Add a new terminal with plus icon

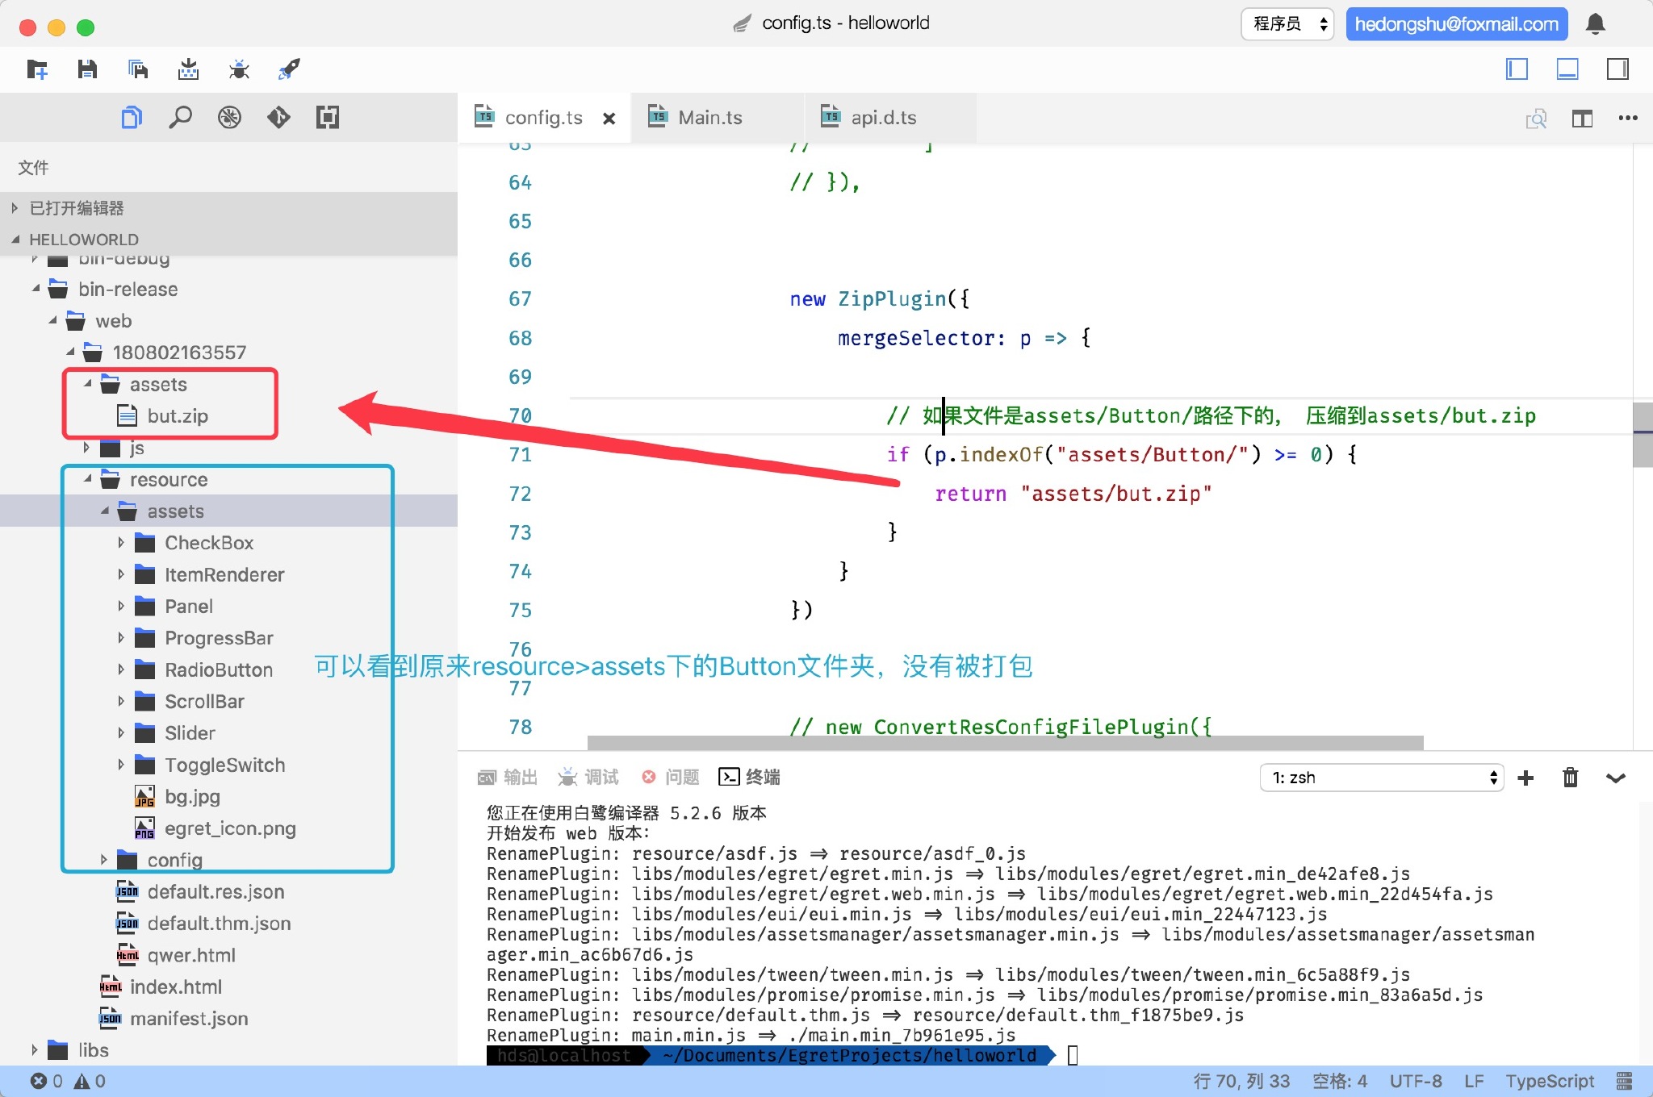pos(1525,778)
